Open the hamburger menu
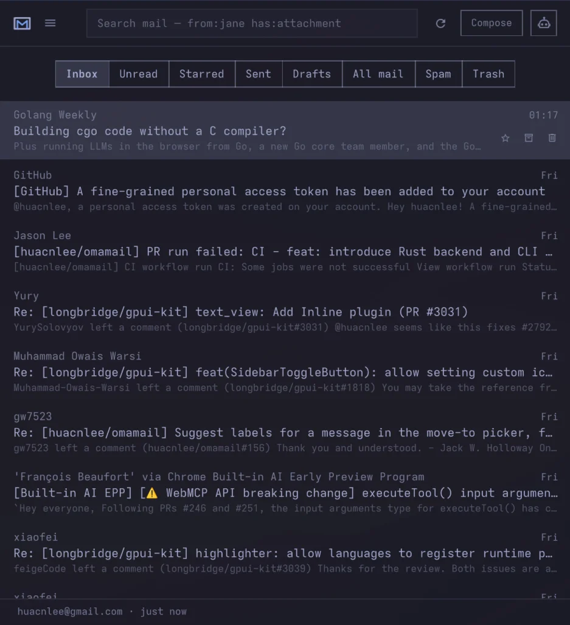Image resolution: width=570 pixels, height=625 pixels. coord(50,23)
